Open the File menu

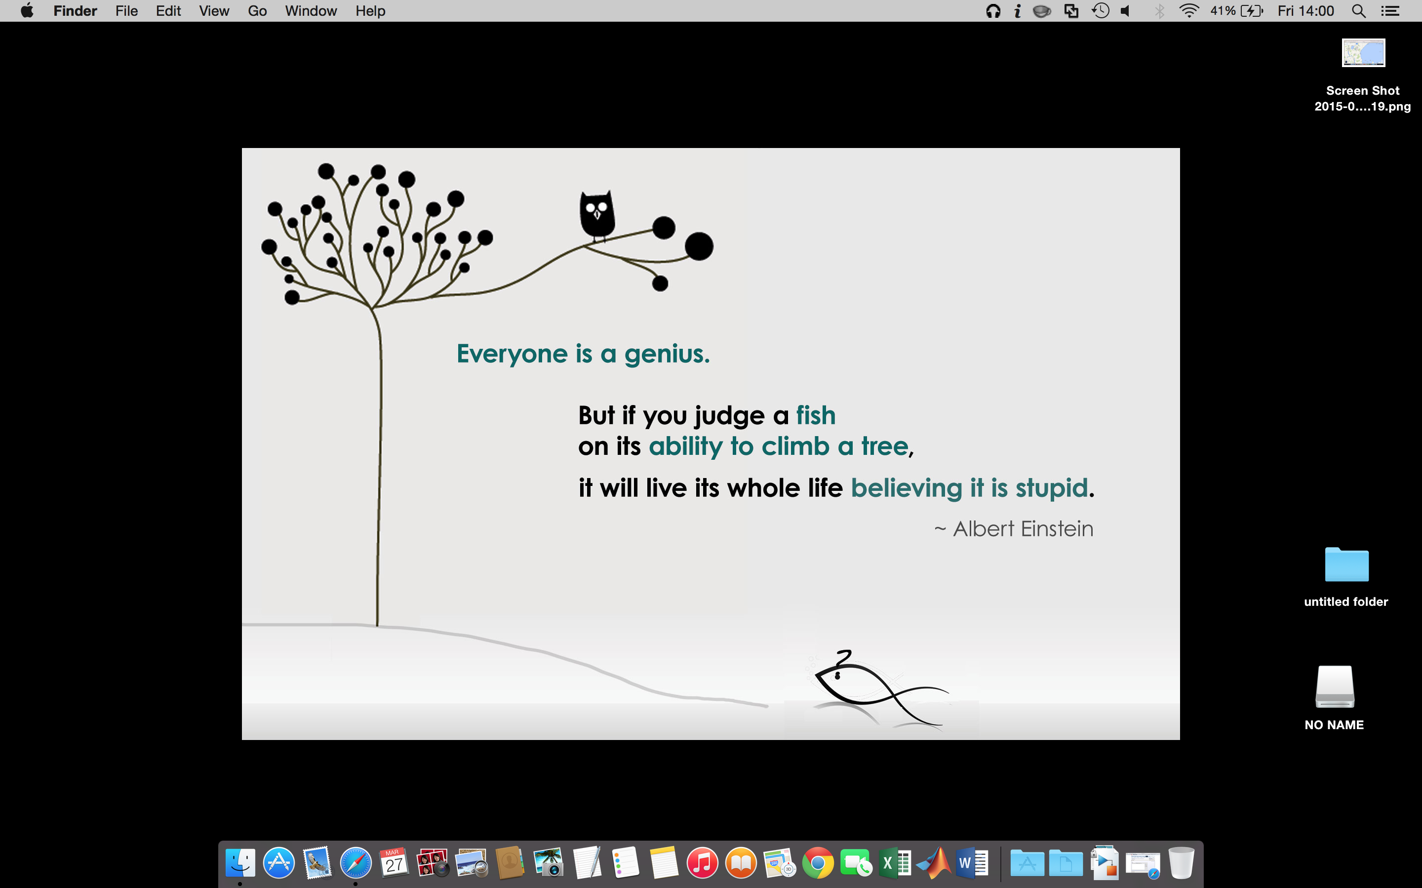coord(126,10)
